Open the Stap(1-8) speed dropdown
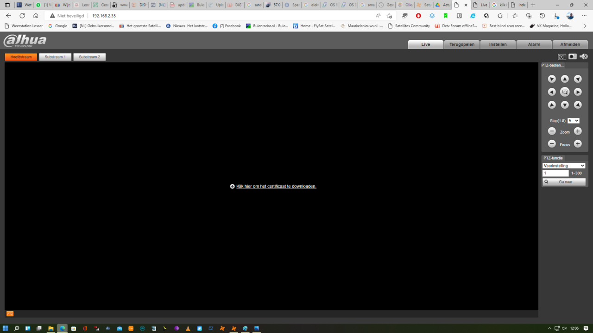593x333 pixels. pos(574,121)
